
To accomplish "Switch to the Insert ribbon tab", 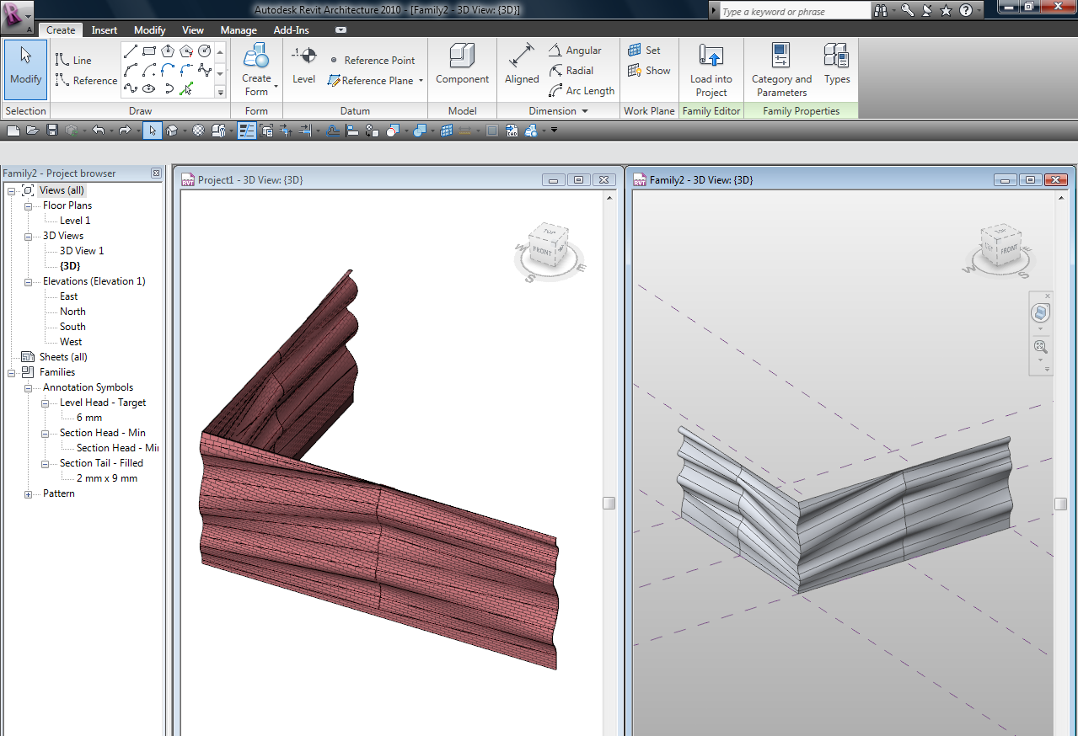I will click(x=105, y=30).
